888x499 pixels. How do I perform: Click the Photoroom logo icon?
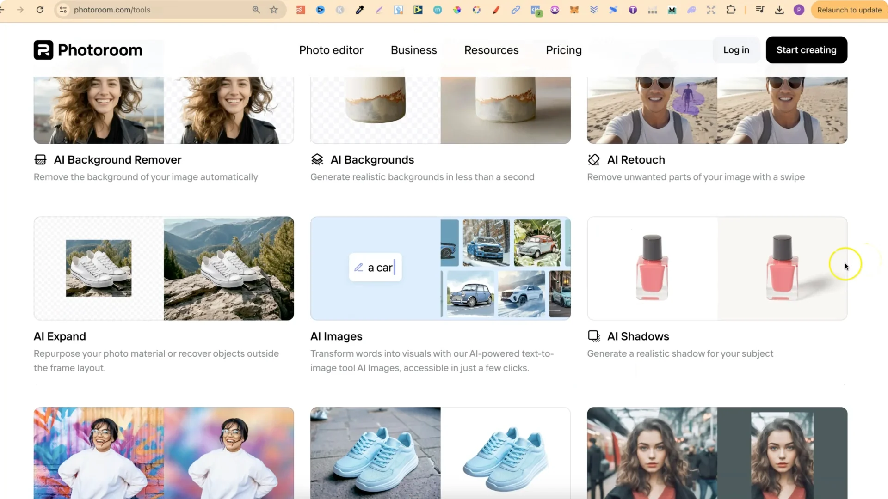coord(43,50)
